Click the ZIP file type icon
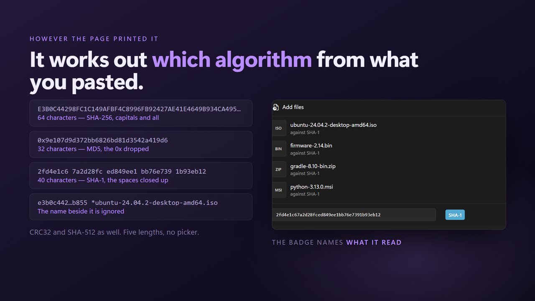 (278, 169)
